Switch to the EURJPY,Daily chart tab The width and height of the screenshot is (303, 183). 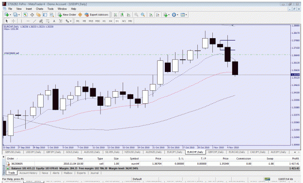[175, 152]
